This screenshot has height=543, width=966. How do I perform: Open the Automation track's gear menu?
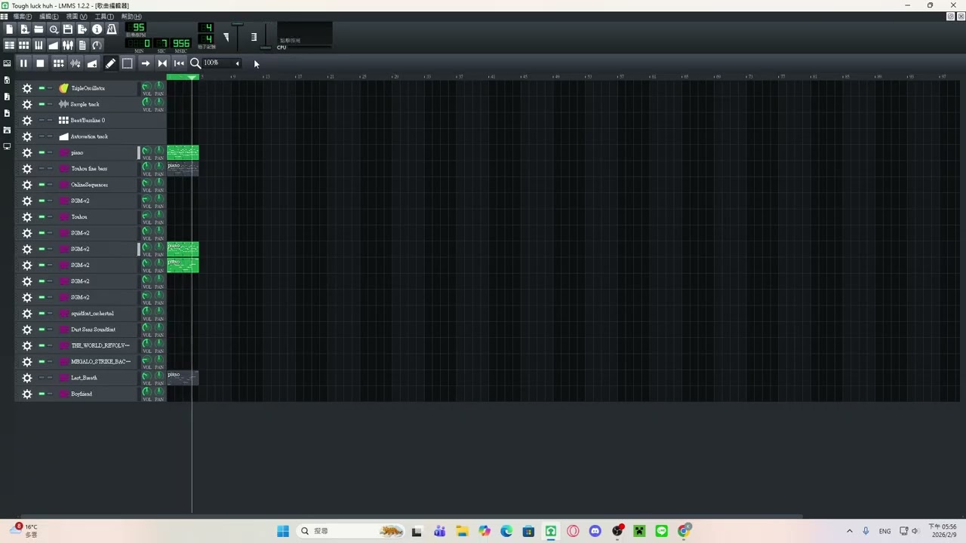coord(27,137)
